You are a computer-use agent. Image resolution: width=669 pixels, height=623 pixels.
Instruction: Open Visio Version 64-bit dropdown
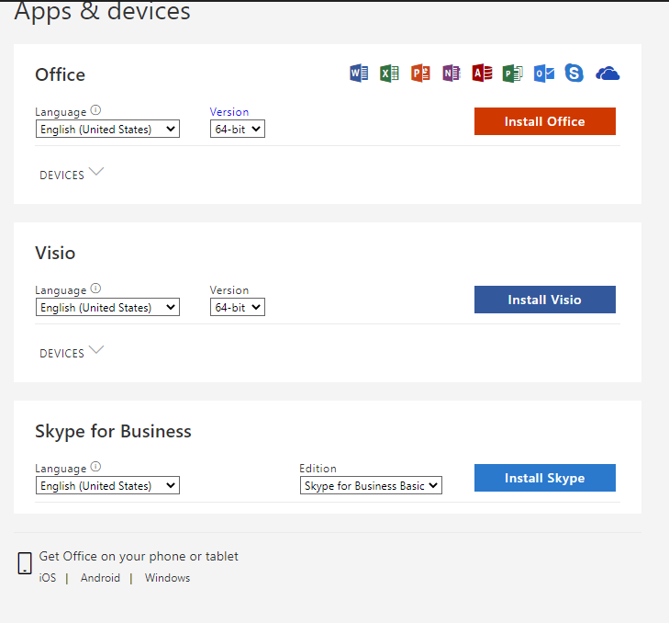[x=237, y=307]
